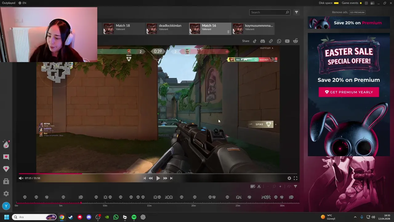This screenshot has width=394, height=222.
Task: Click the record icon in title bar
Action: pyautogui.click(x=366, y=3)
